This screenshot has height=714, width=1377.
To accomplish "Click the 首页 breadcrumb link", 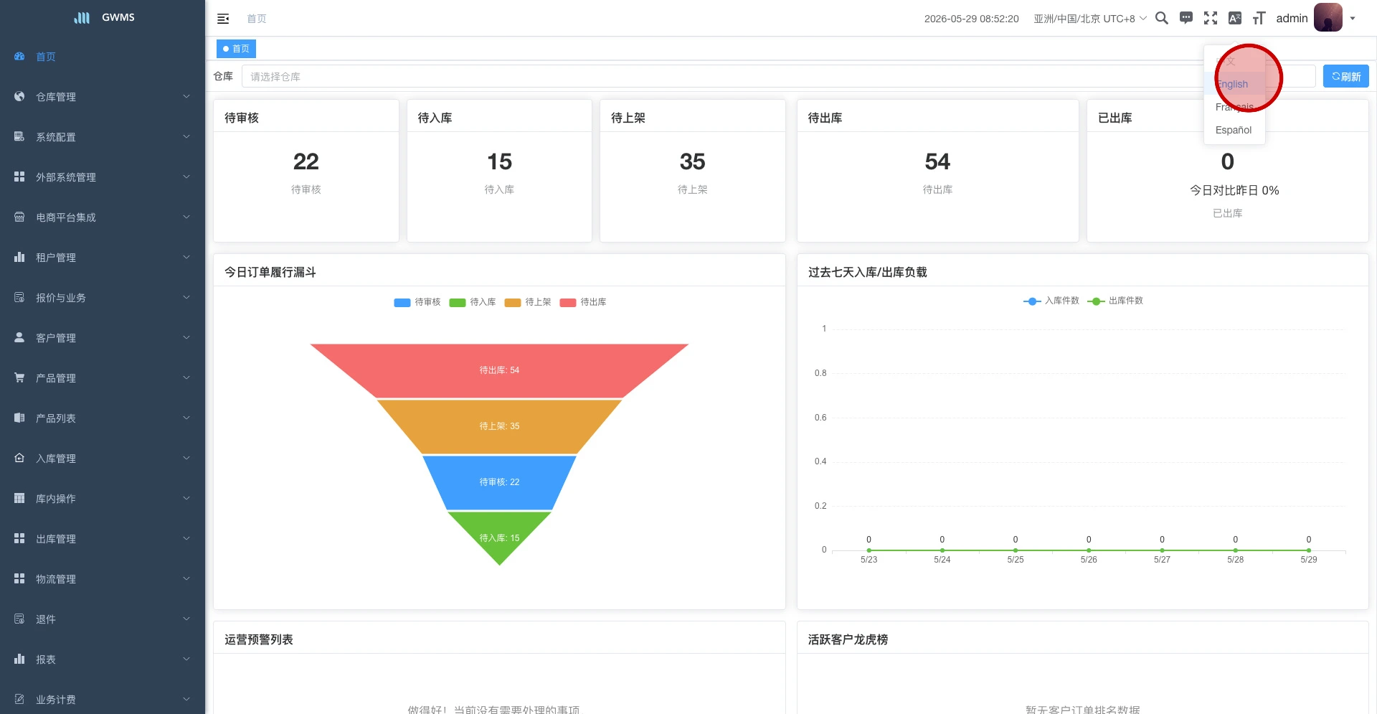I will point(257,19).
